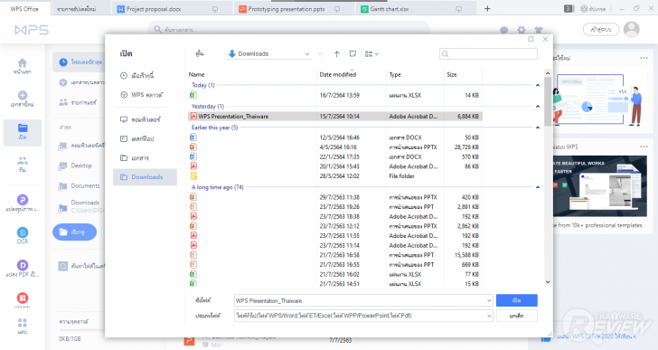Open the numbered window counter icon in the title bar
Viewport: 658px width, 350px height.
[569, 8]
